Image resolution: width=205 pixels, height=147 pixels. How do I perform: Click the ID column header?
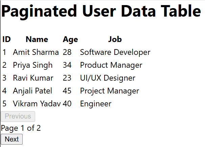[6, 39]
